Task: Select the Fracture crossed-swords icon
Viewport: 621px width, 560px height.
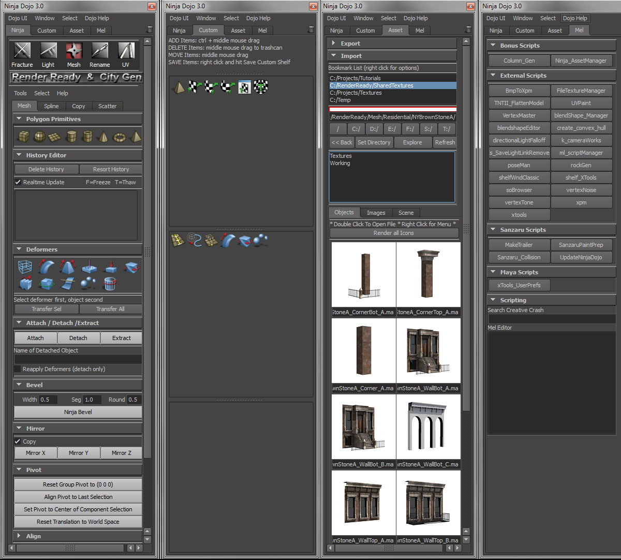Action: 22,51
